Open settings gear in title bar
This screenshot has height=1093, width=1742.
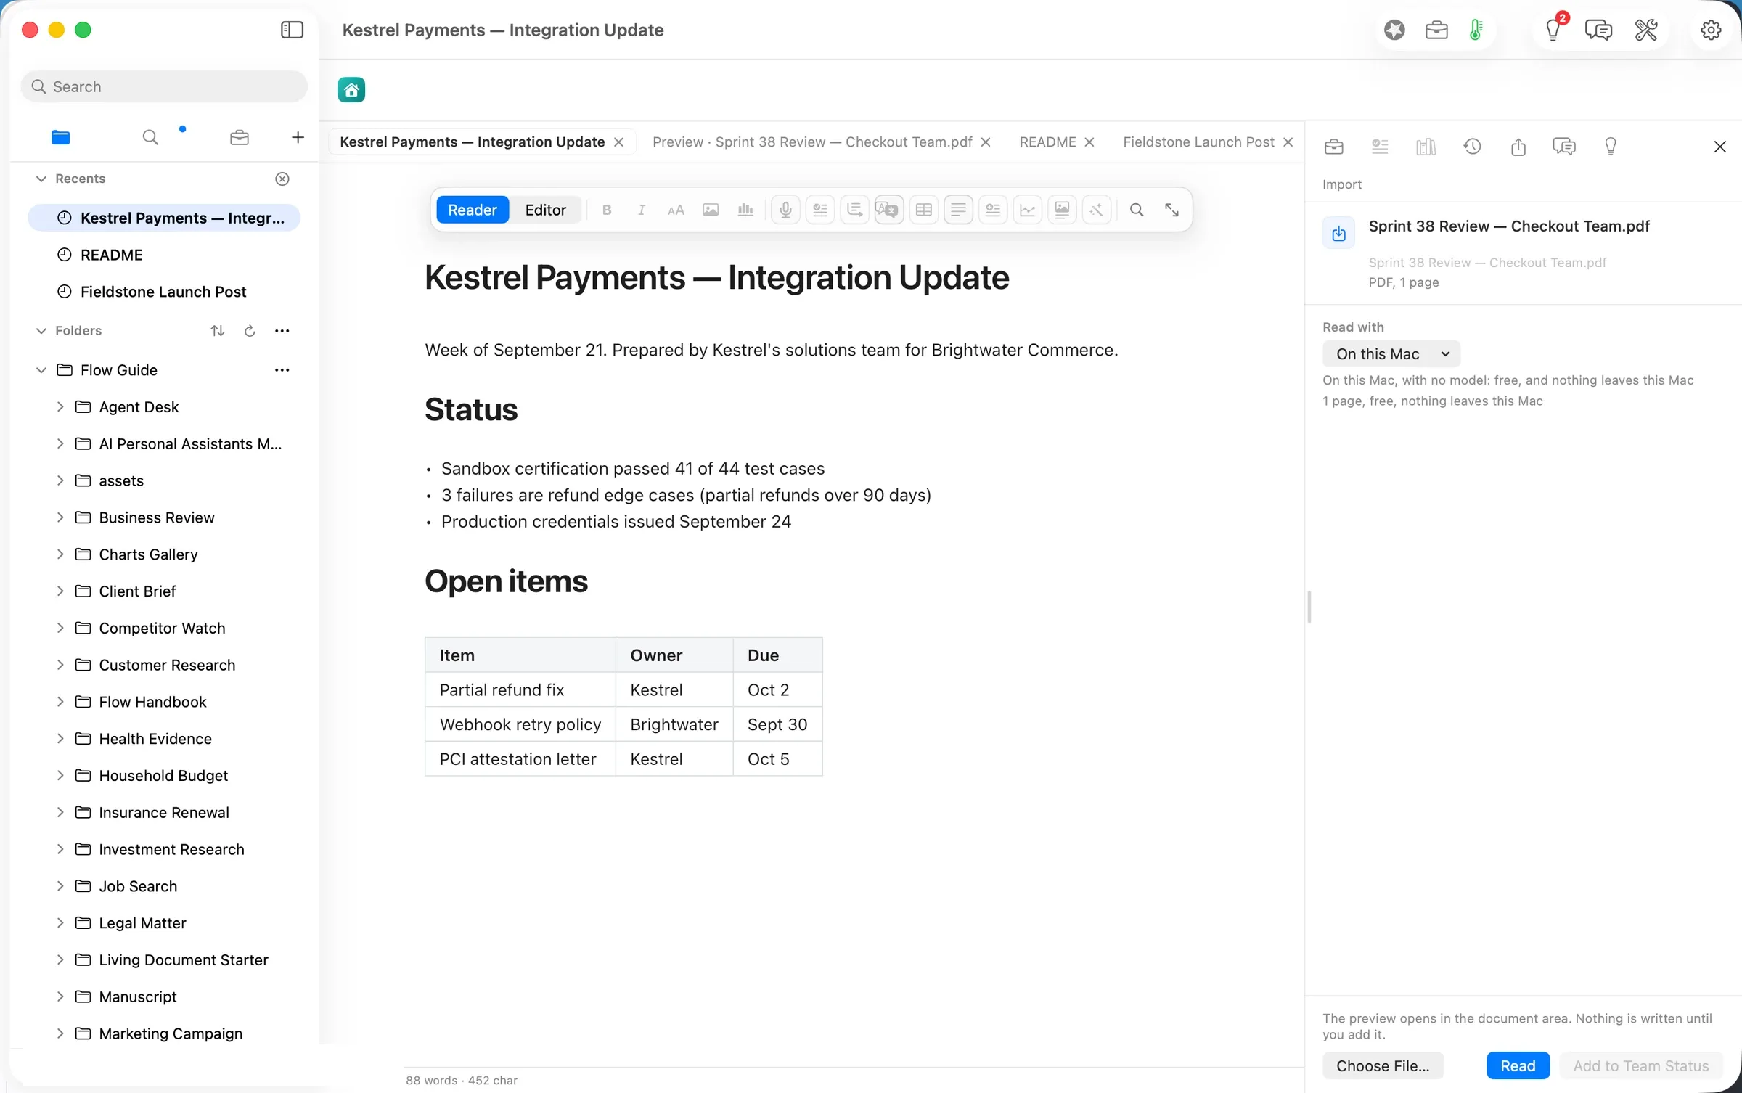(x=1711, y=30)
